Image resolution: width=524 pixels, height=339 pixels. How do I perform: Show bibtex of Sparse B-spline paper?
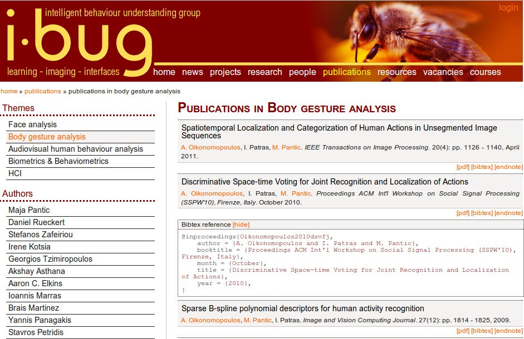point(482,331)
